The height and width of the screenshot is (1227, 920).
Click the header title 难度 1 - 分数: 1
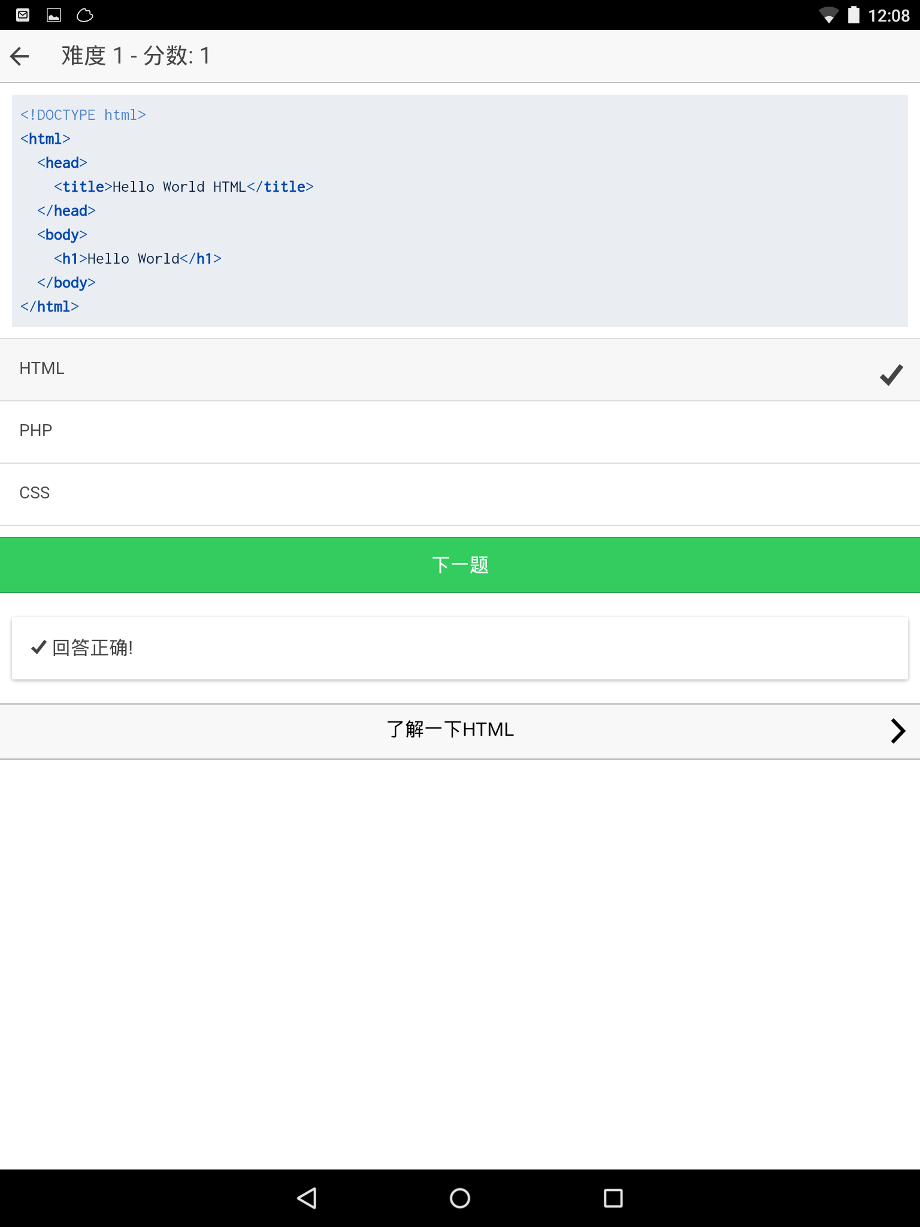pyautogui.click(x=136, y=56)
